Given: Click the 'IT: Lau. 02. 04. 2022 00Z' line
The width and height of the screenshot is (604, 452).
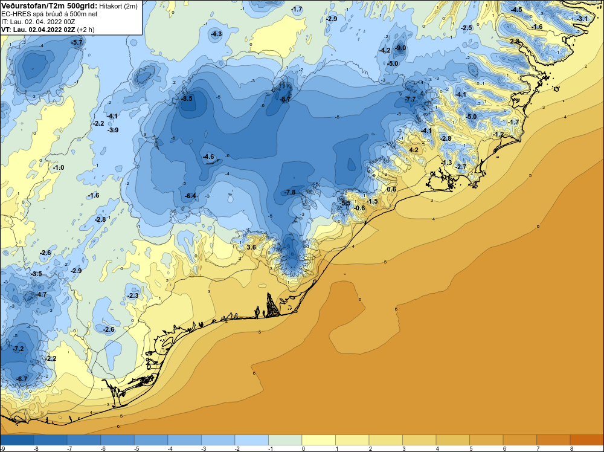Looking at the screenshot, I should point(38,22).
